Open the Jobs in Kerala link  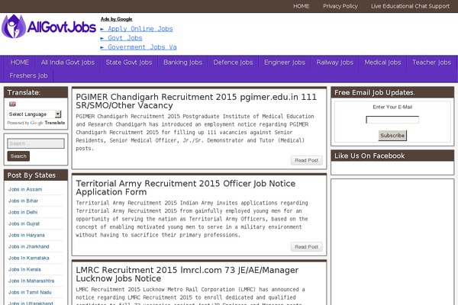coord(24,269)
